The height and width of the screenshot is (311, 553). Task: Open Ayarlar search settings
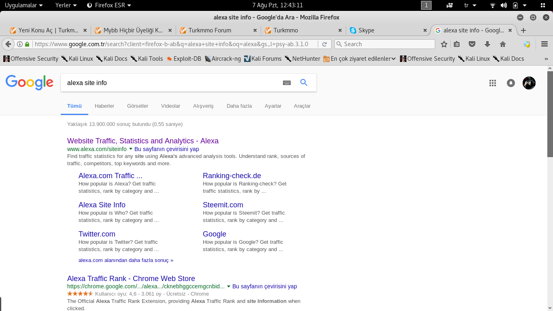click(x=273, y=106)
